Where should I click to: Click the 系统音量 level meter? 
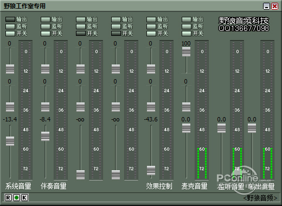(x=25, y=110)
